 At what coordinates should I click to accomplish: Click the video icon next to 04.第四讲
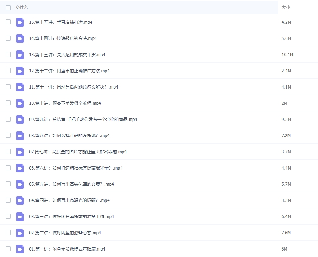20,200
